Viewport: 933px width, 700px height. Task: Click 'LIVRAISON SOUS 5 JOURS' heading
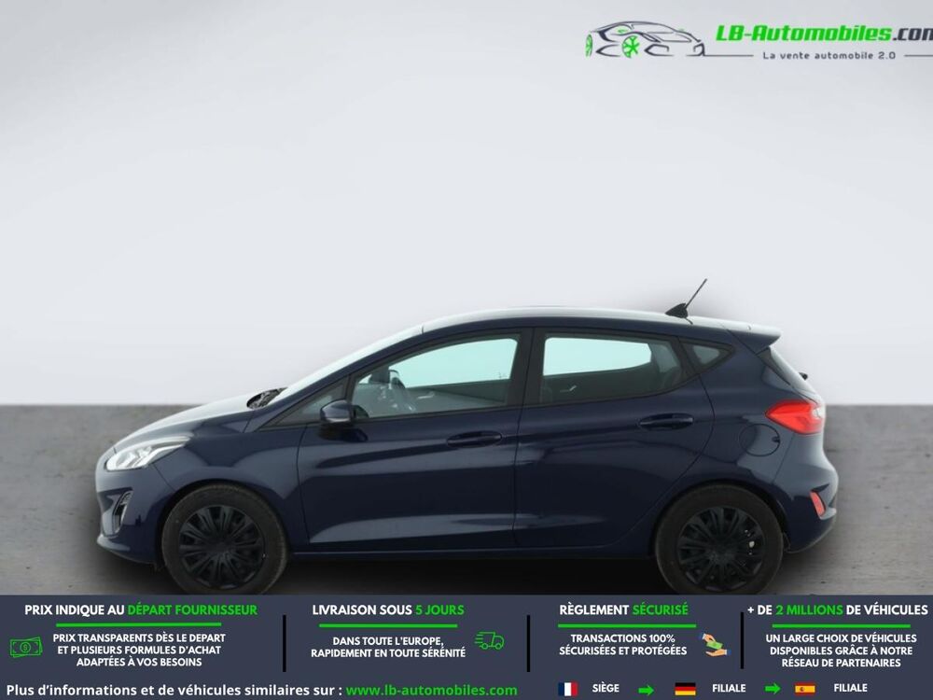(x=388, y=610)
